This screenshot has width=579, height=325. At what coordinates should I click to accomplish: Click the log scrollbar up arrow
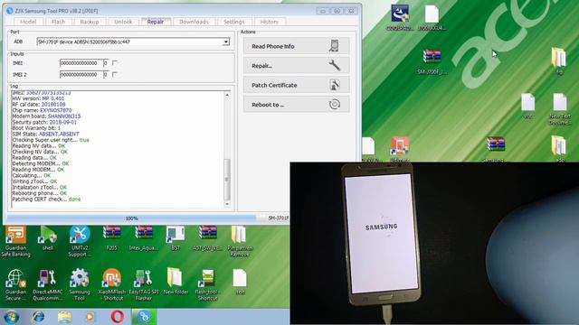click(x=227, y=95)
